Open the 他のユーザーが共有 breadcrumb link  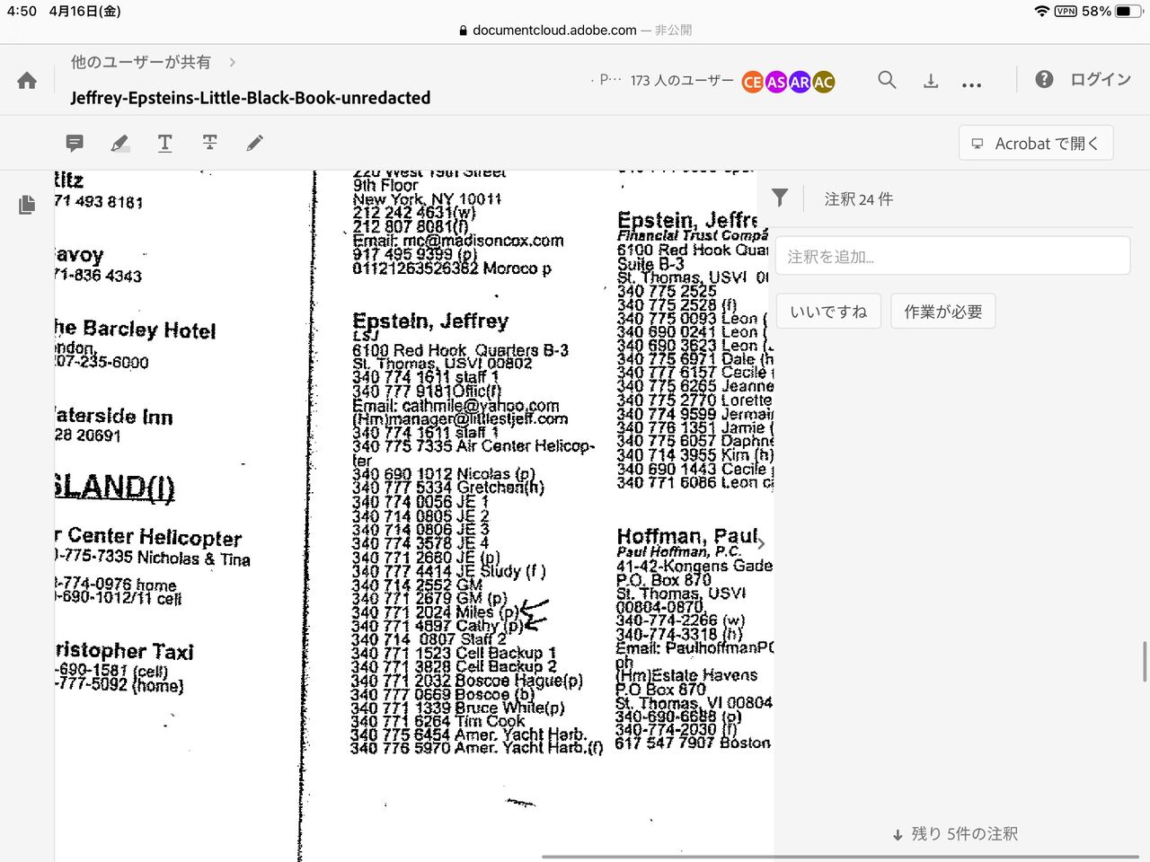click(141, 62)
